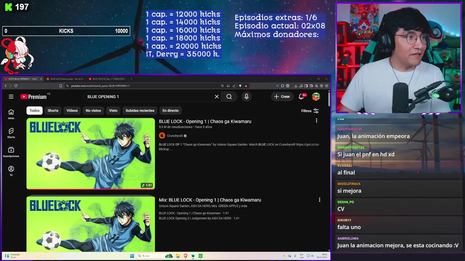Select the Todos filter chip
465x261 pixels.
tap(35, 111)
